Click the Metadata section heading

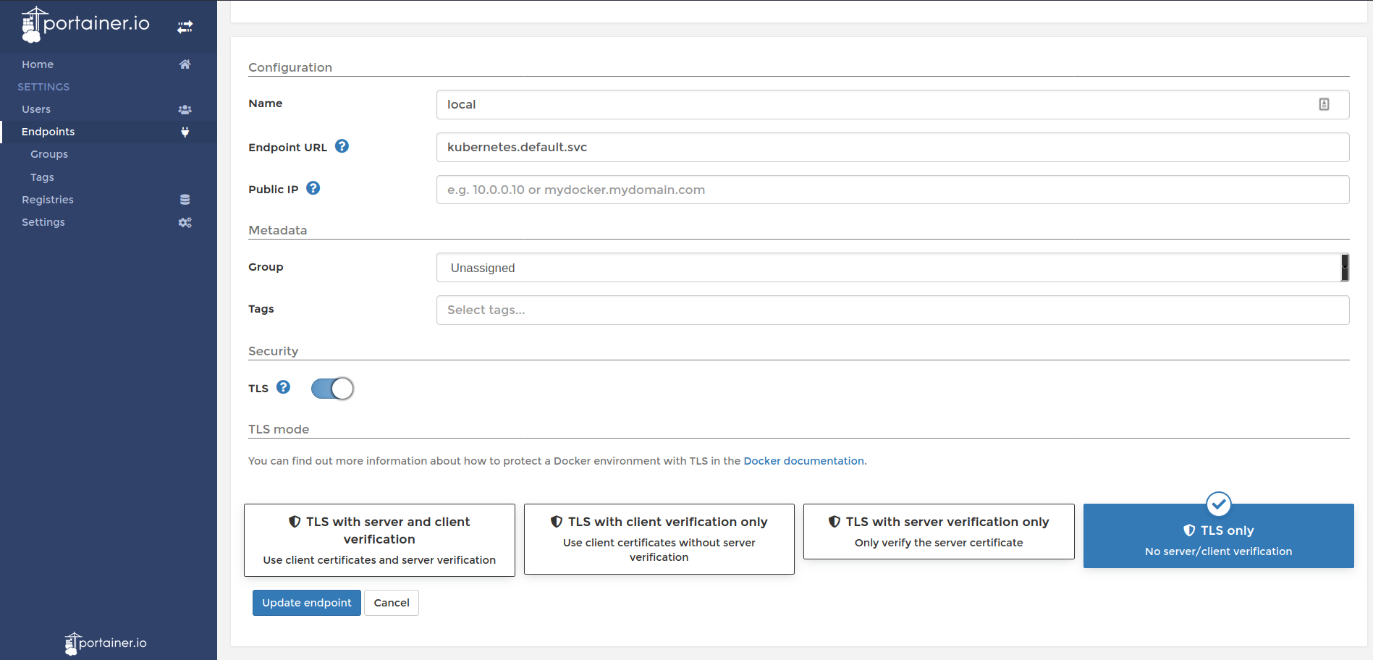(278, 230)
